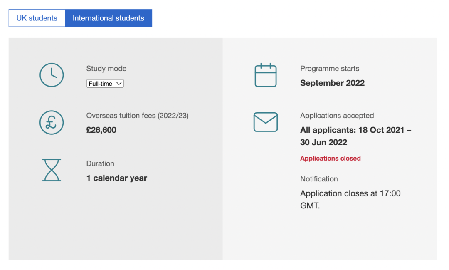449x270 pixels.
Task: Click the Duration label
Action: coord(100,163)
